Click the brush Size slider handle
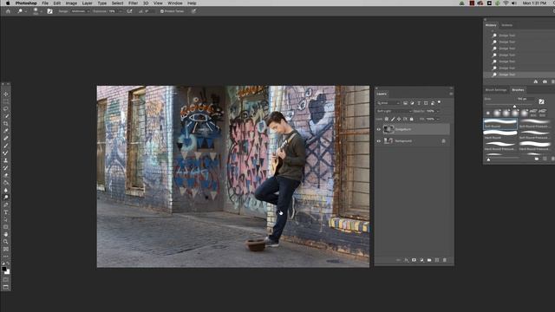Screen dimensions: 555x312 pos(514,106)
